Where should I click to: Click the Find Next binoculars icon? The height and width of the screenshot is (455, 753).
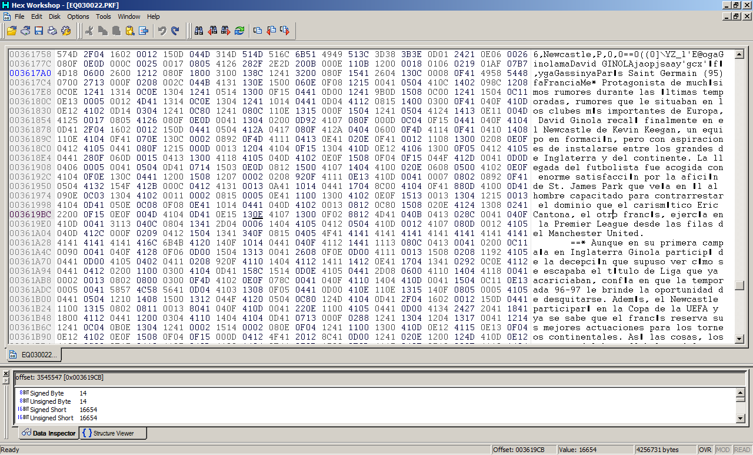click(x=226, y=30)
